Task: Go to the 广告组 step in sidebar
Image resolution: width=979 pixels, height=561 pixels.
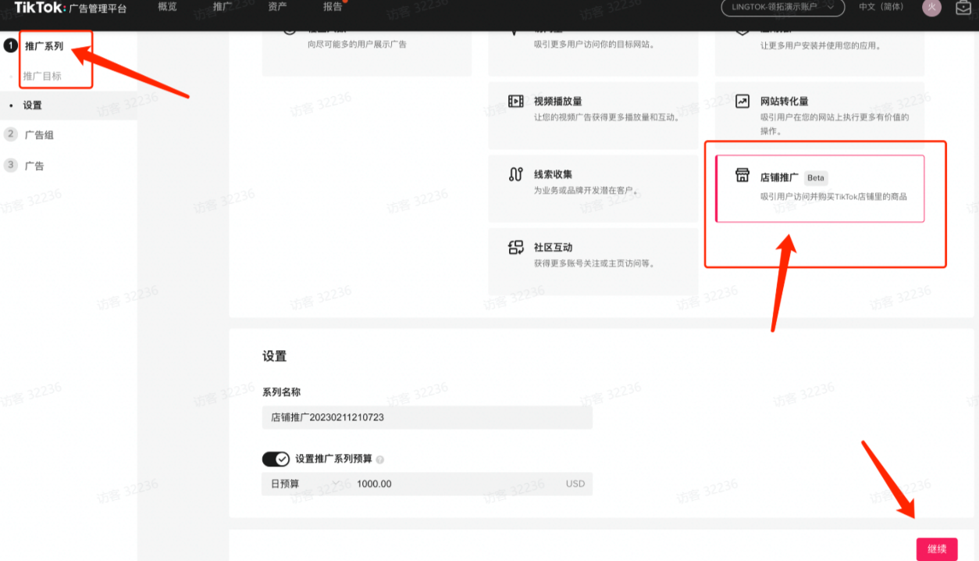Action: point(37,134)
